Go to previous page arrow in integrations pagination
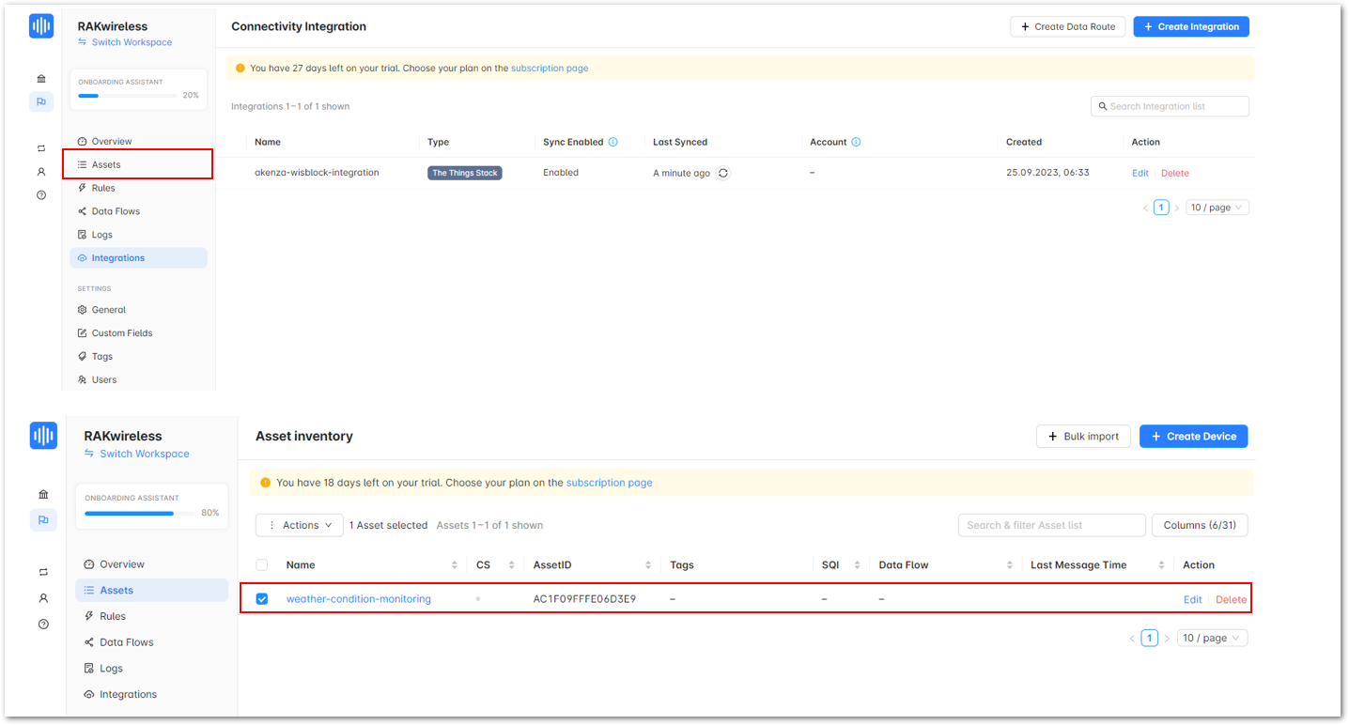 (1146, 208)
